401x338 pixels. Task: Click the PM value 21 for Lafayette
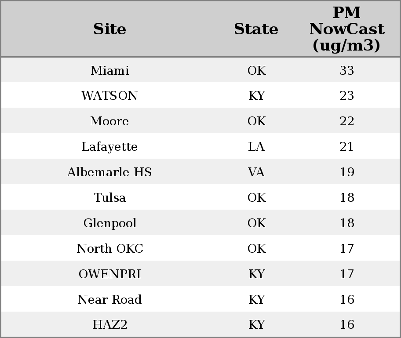click(346, 147)
